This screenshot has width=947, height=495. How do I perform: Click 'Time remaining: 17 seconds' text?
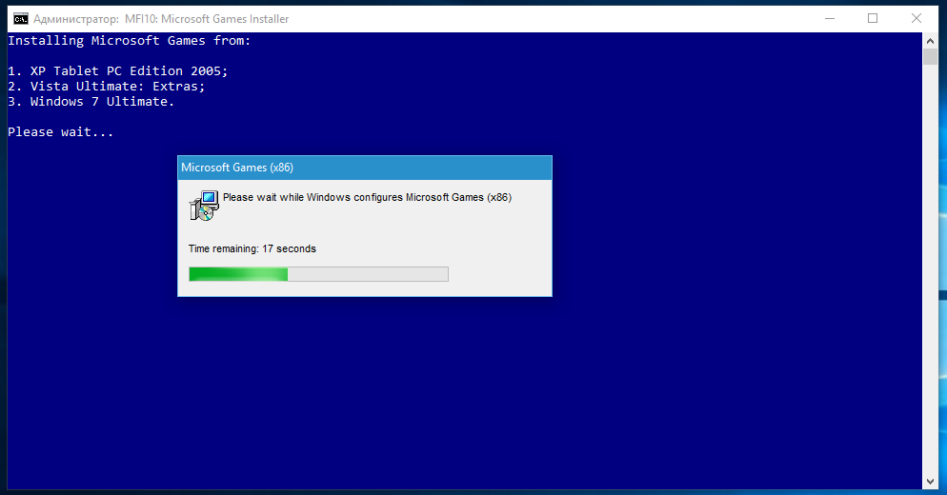coord(252,248)
